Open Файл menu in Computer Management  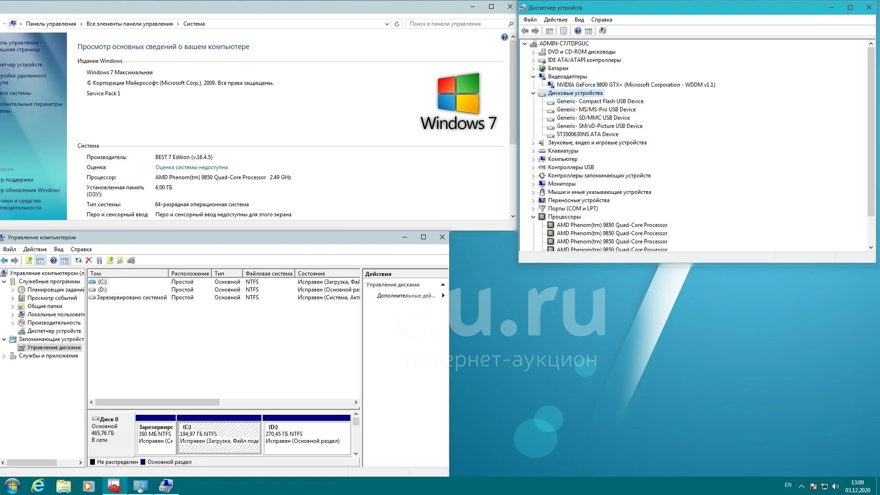click(9, 249)
